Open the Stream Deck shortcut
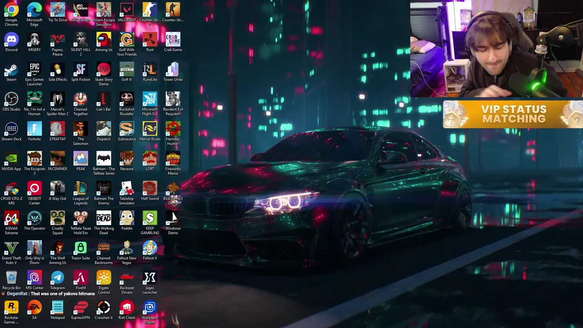Screen dimensions: 583x328 tap(11, 131)
